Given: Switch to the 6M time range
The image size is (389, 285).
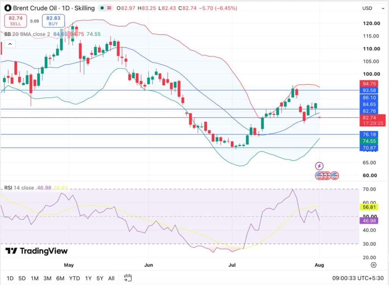Looking at the screenshot, I should coord(60,278).
